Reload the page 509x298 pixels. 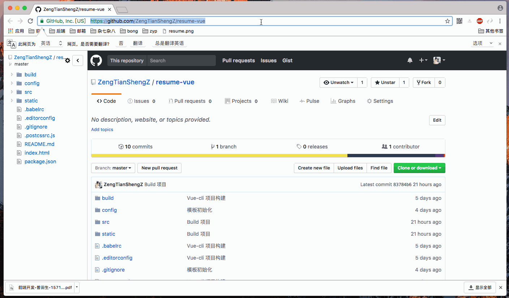(31, 21)
